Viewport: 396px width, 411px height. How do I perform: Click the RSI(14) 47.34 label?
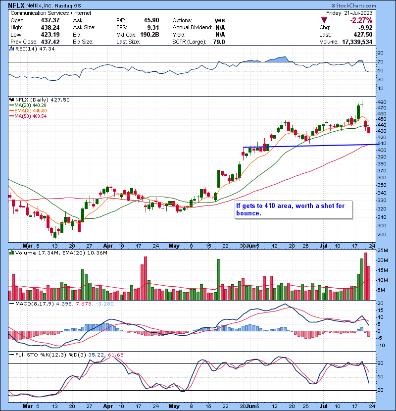(x=35, y=49)
